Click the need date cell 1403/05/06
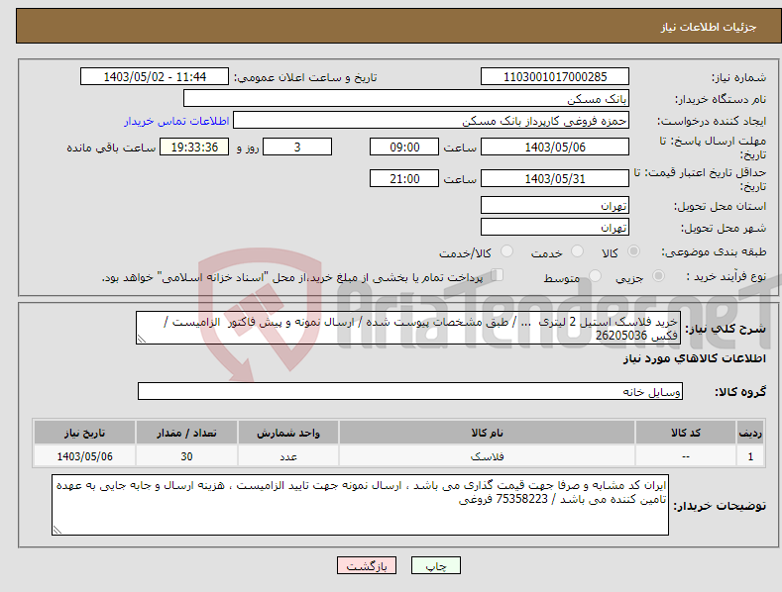 pyautogui.click(x=85, y=456)
